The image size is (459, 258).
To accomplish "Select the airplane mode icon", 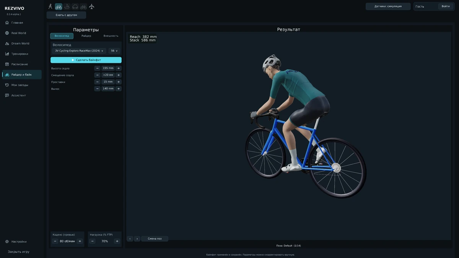I will [91, 6].
